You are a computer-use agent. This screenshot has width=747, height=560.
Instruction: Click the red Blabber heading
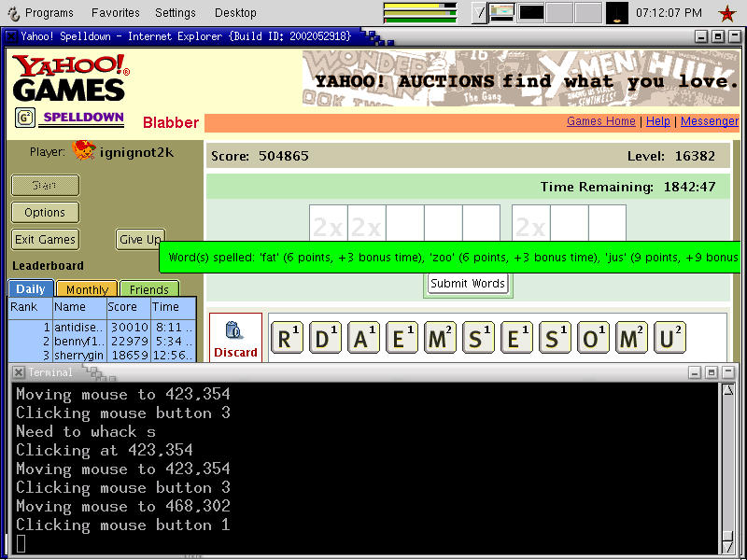click(x=171, y=122)
